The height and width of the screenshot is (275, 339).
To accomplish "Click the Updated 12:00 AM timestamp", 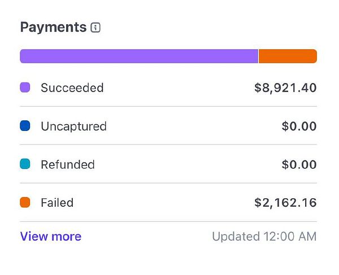I will (x=264, y=237).
